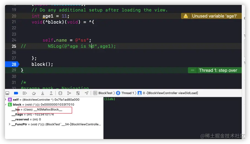Click the step over indicator icon on line 29
The image size is (250, 144).
point(193,70)
